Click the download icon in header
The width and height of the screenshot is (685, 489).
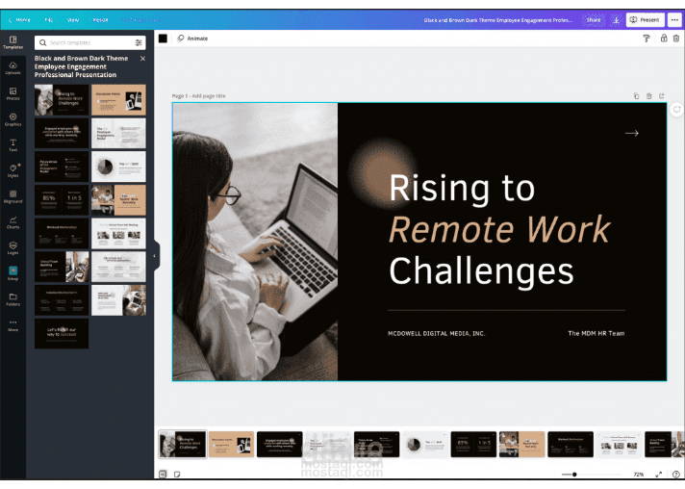click(616, 19)
